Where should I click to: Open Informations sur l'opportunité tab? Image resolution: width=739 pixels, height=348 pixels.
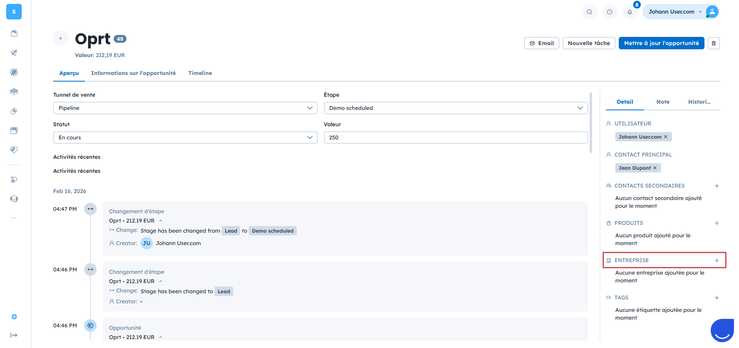click(133, 73)
